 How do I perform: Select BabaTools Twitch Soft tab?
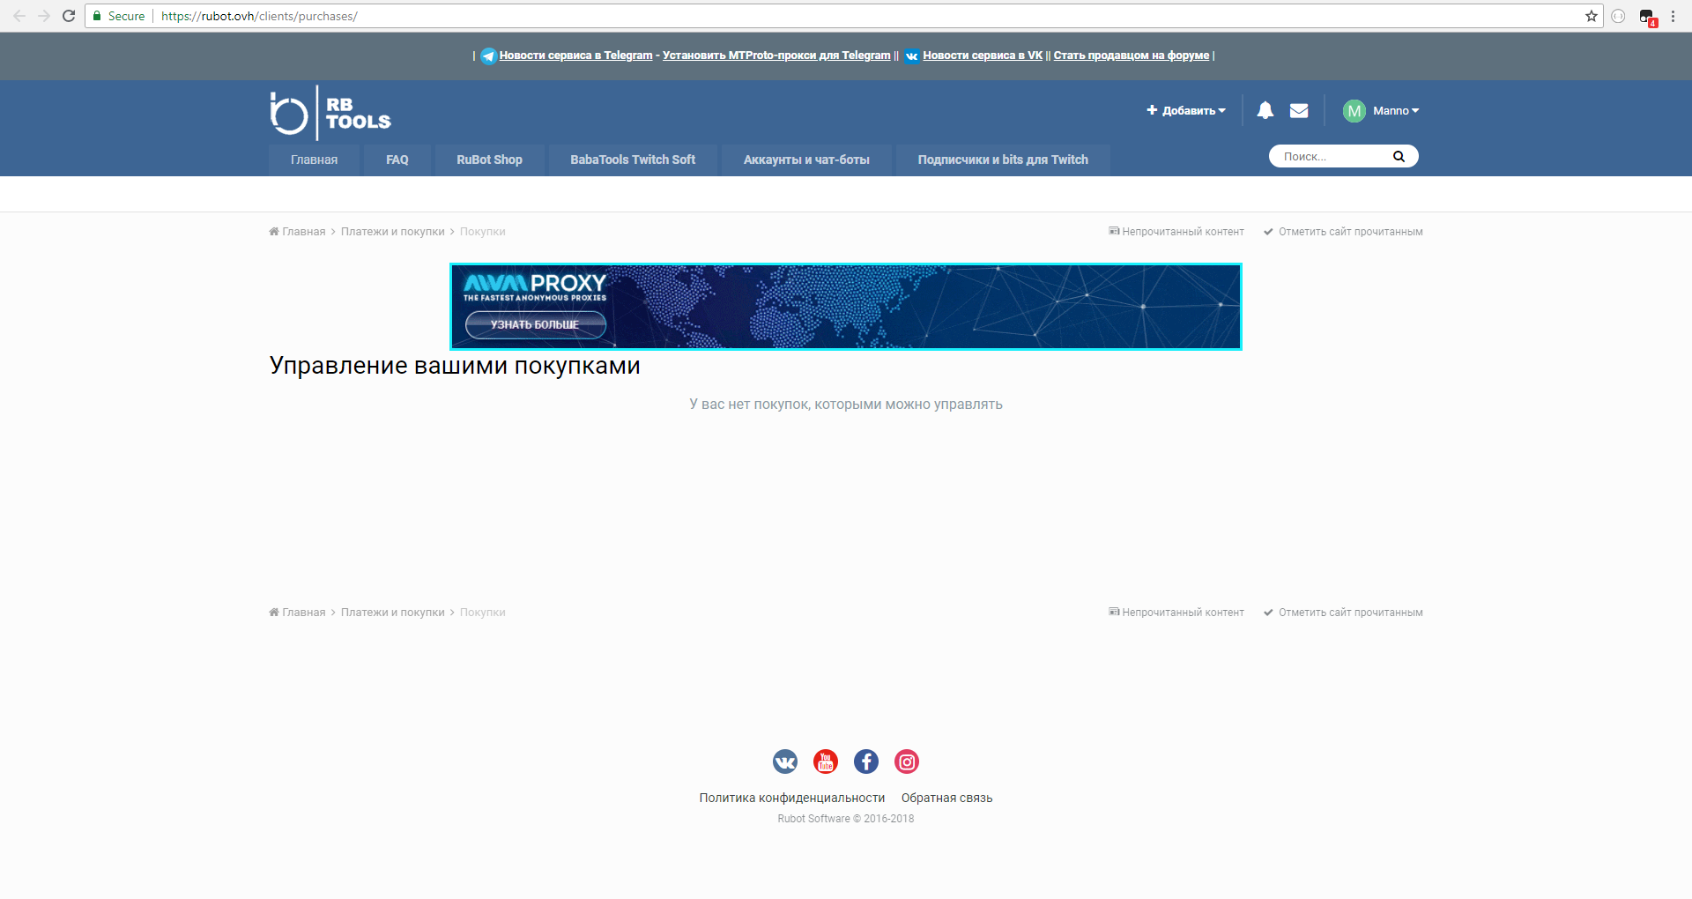point(633,160)
